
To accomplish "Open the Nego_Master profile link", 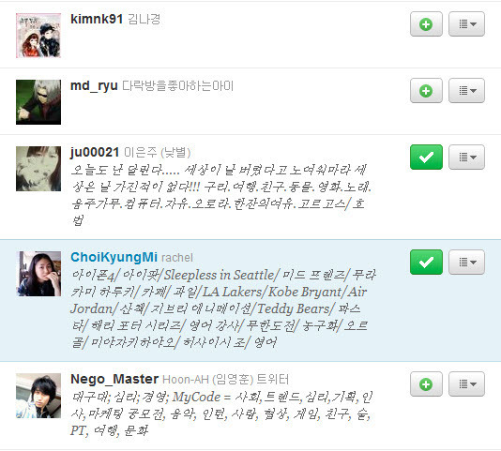I will (x=114, y=379).
